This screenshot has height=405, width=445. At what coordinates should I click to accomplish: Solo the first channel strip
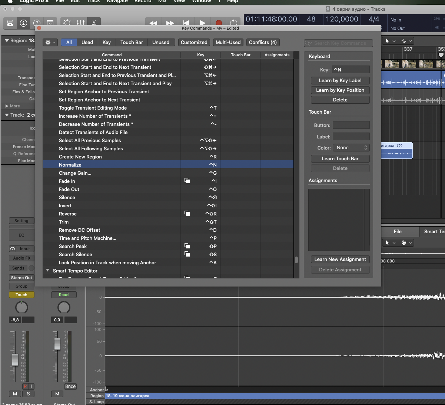[x=28, y=394]
